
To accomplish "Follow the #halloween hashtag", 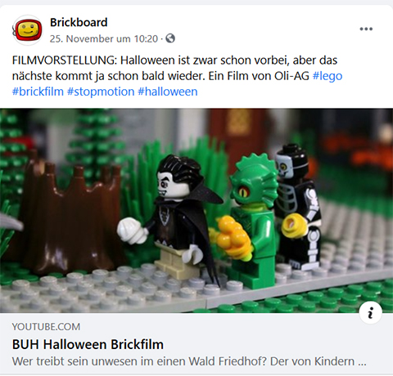I will click(168, 92).
